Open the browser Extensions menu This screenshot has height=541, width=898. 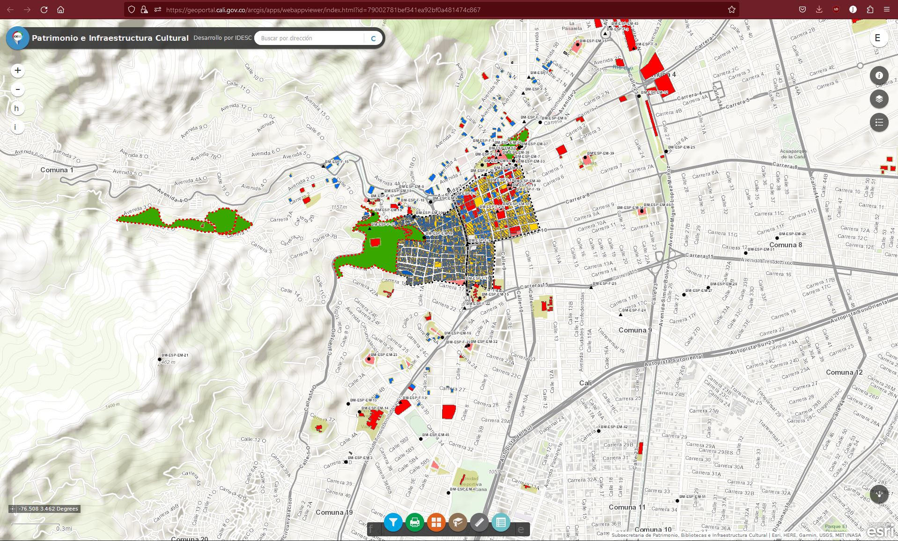point(870,9)
